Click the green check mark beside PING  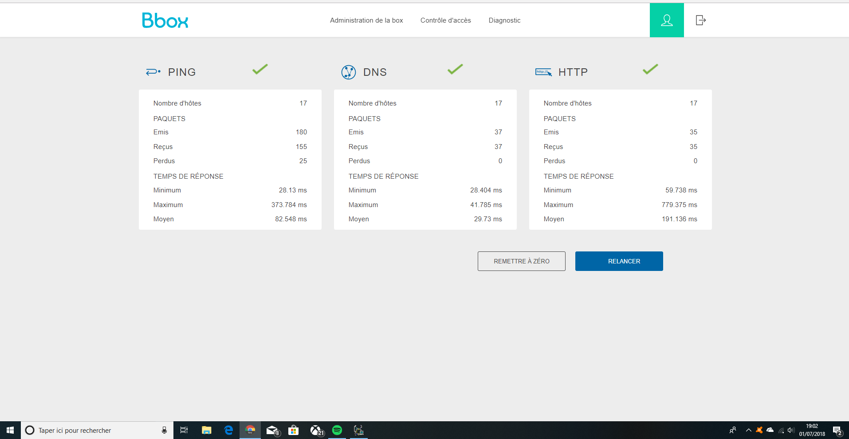point(260,69)
